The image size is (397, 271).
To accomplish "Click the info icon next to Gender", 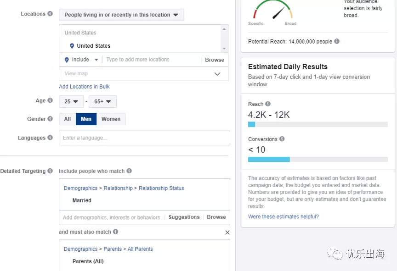I will coord(50,119).
